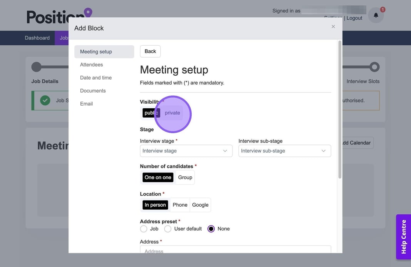Click the Logout link
Image resolution: width=411 pixels, height=267 pixels.
(354, 18)
